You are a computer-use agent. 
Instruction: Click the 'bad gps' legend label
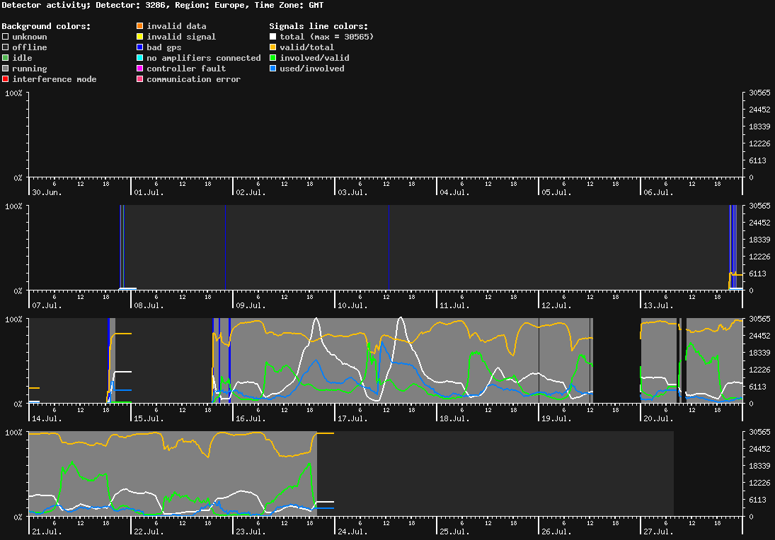coord(164,47)
